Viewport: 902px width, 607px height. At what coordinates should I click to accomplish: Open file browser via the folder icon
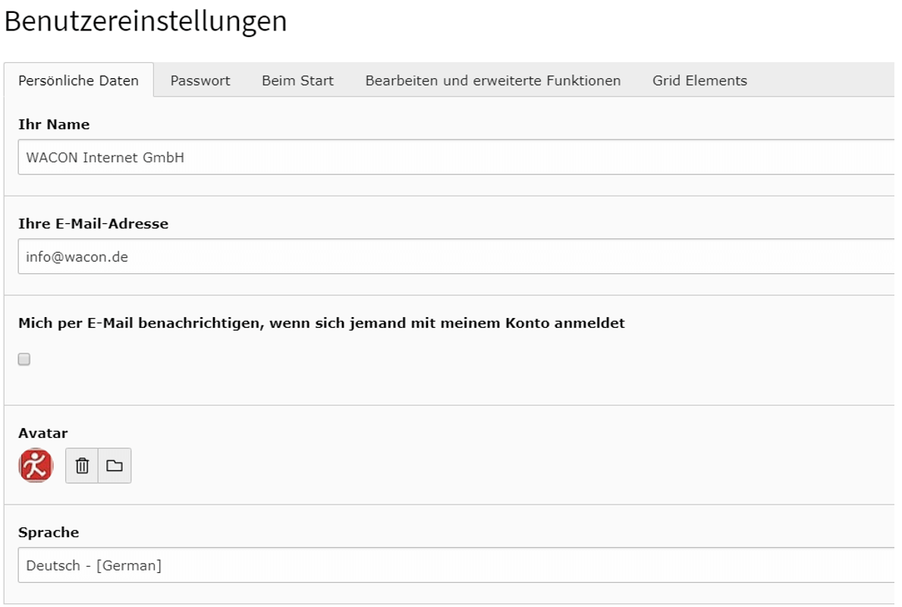point(115,466)
